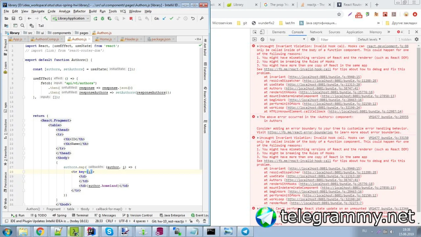Open the react.development.js:88 source link
The width and height of the screenshot is (421, 237).
(387, 46)
